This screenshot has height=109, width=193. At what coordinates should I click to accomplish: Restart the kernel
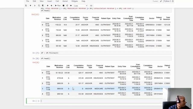[67, 6]
